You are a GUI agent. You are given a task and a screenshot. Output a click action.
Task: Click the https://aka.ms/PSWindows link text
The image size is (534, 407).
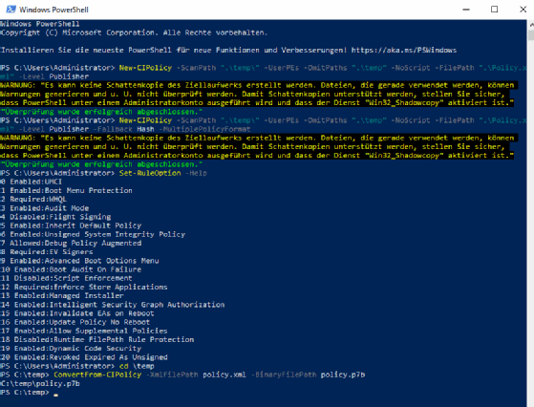pos(404,50)
